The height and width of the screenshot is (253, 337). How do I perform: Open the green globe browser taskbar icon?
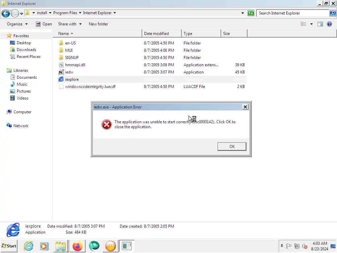[94, 246]
